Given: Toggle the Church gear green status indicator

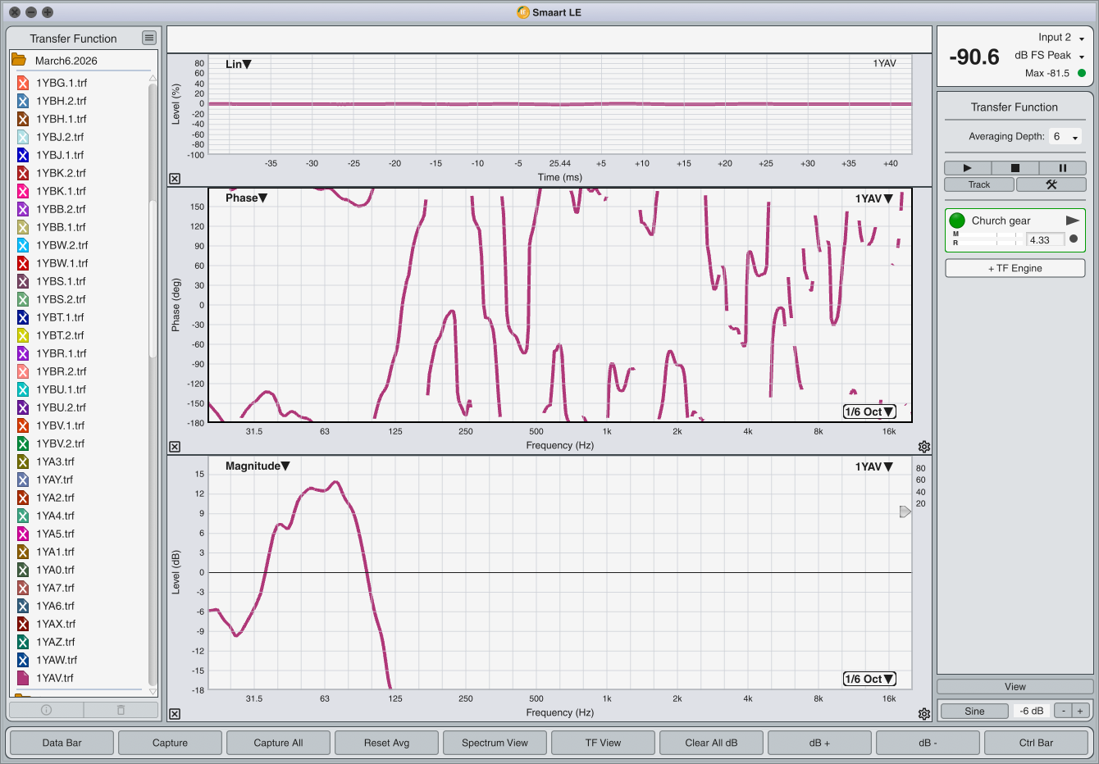Looking at the screenshot, I should [957, 221].
